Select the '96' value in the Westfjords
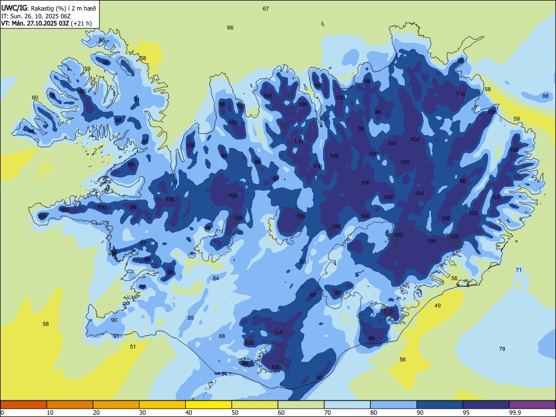This screenshot has height=417, width=556. [106, 62]
